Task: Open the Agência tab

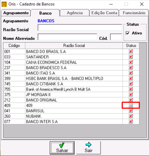Action: tap(75, 13)
